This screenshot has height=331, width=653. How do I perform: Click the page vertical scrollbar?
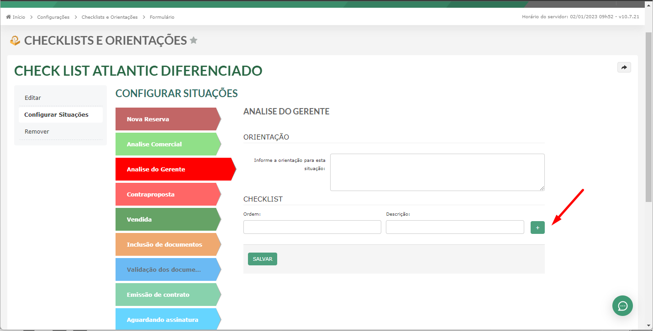pyautogui.click(x=648, y=117)
